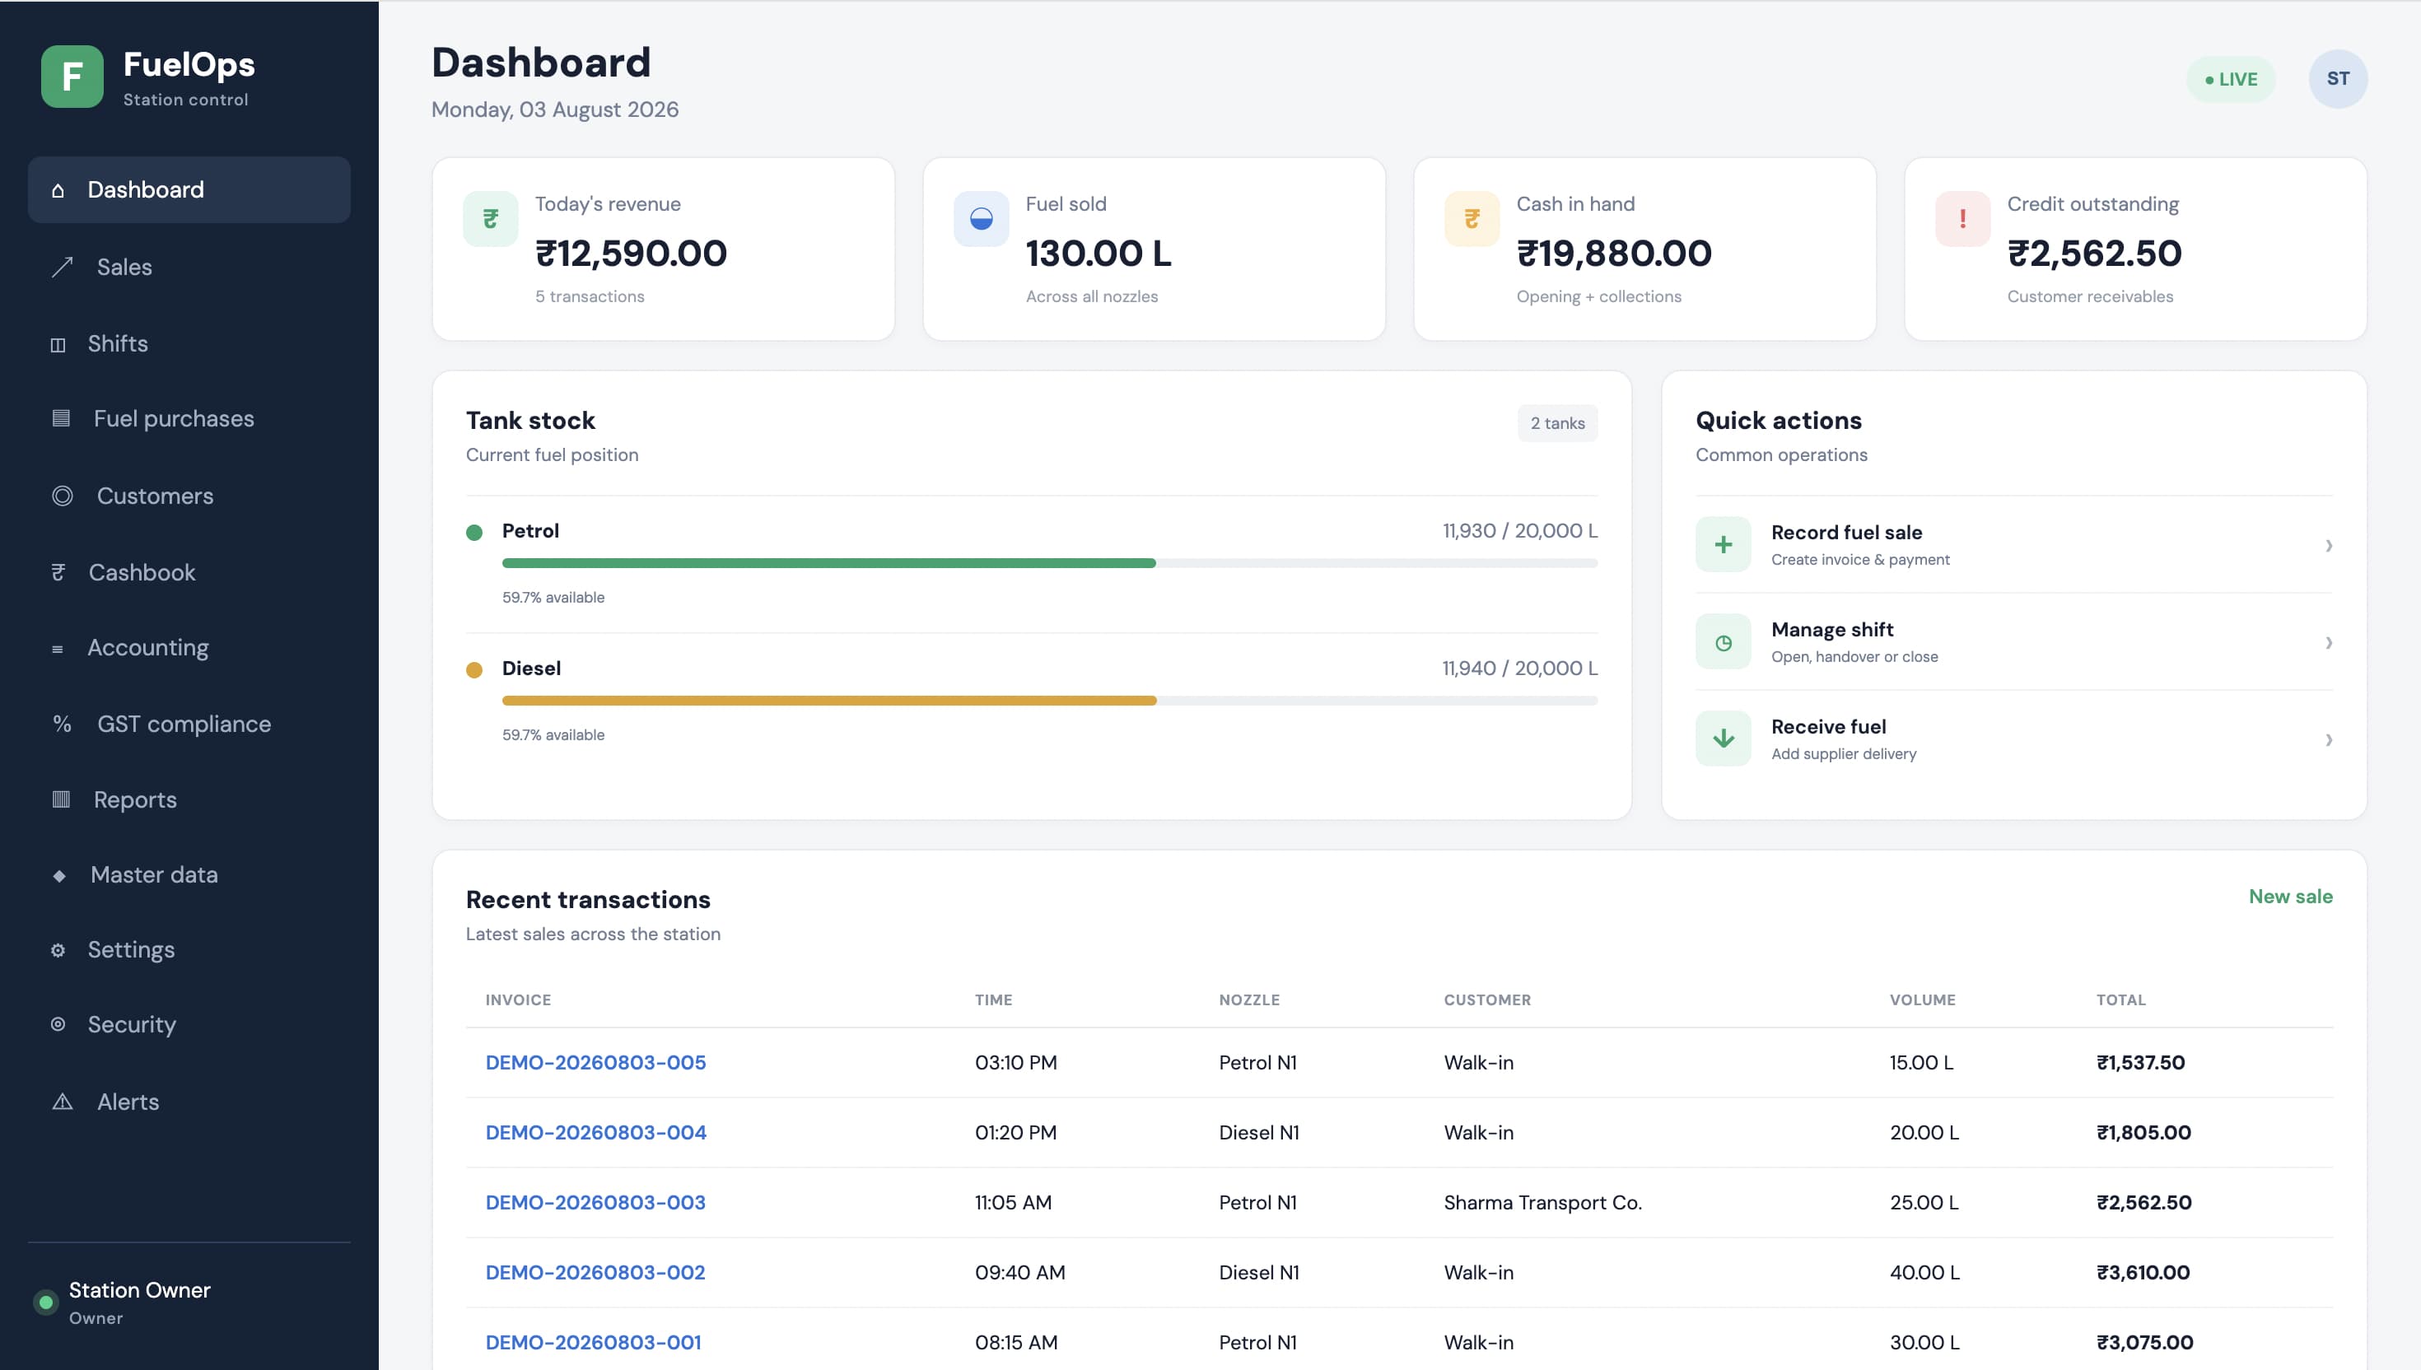
Task: Click the GST compliance percent icon
Action: (62, 724)
